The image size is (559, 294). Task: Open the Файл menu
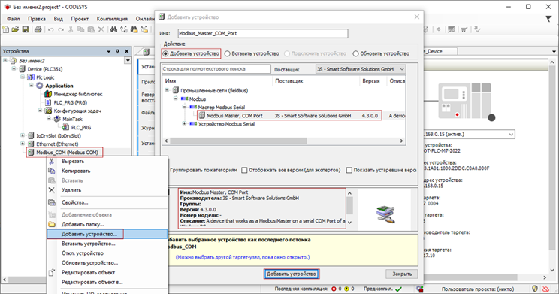[14, 19]
